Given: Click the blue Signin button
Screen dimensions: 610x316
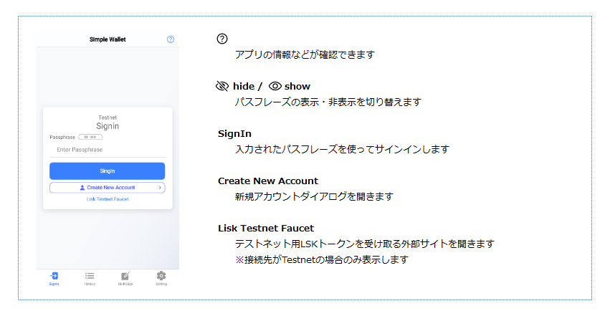Looking at the screenshot, I should [x=108, y=171].
